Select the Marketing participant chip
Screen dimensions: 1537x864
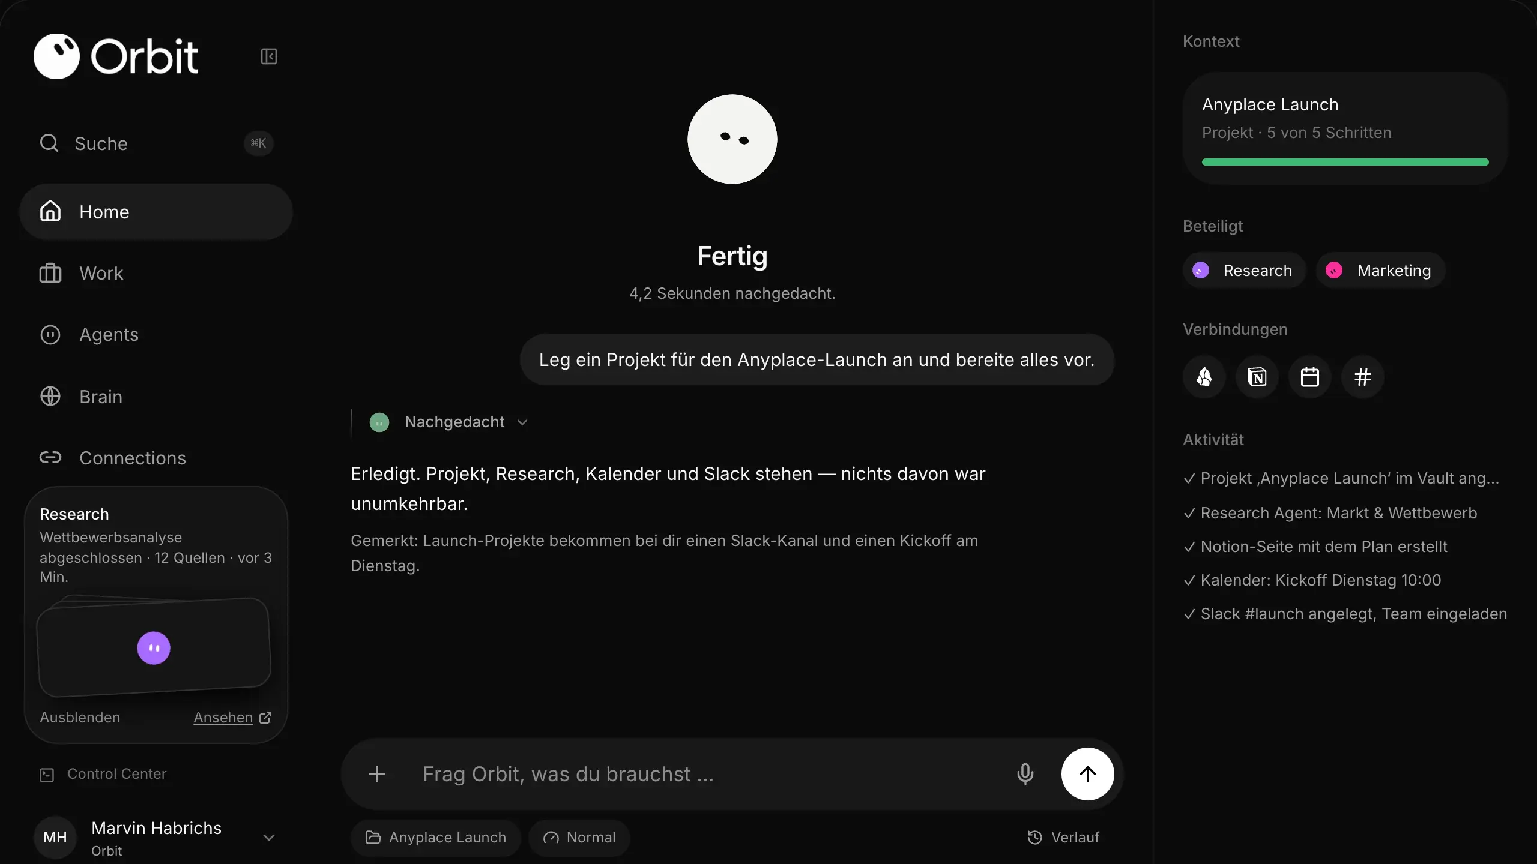pyautogui.click(x=1380, y=271)
